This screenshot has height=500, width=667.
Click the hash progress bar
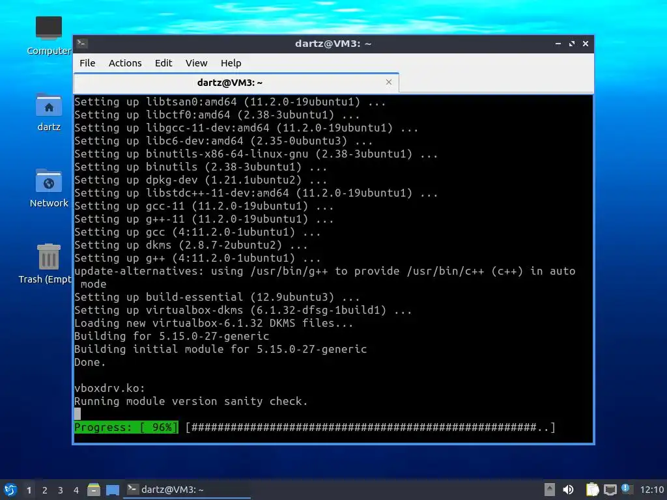(371, 427)
